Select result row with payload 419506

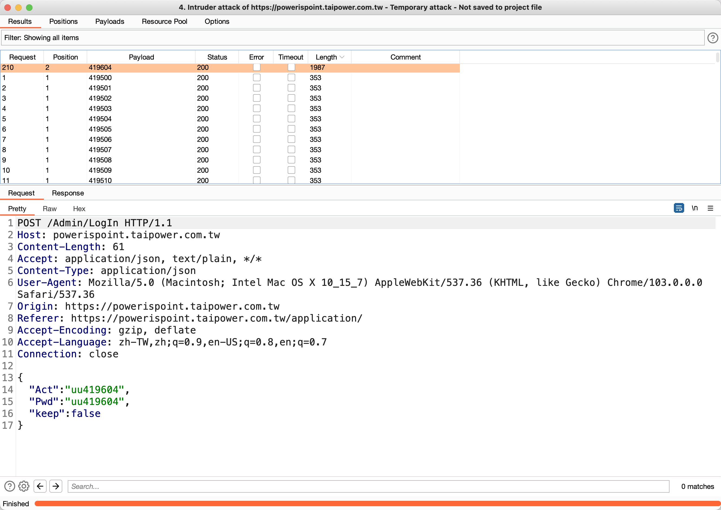pyautogui.click(x=230, y=139)
